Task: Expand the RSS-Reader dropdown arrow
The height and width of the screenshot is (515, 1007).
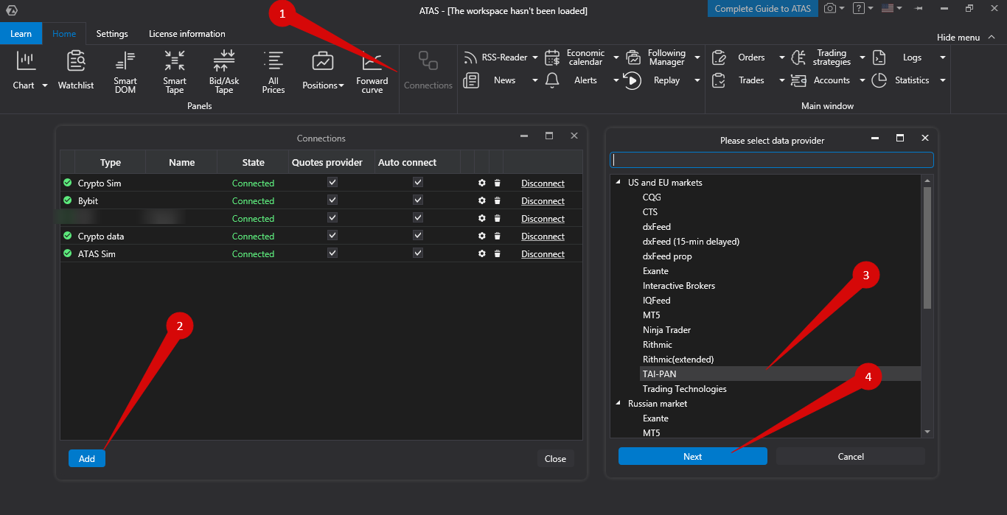Action: (535, 58)
